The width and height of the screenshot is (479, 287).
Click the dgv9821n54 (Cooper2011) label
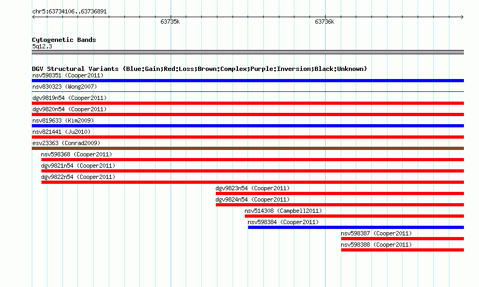(78, 166)
